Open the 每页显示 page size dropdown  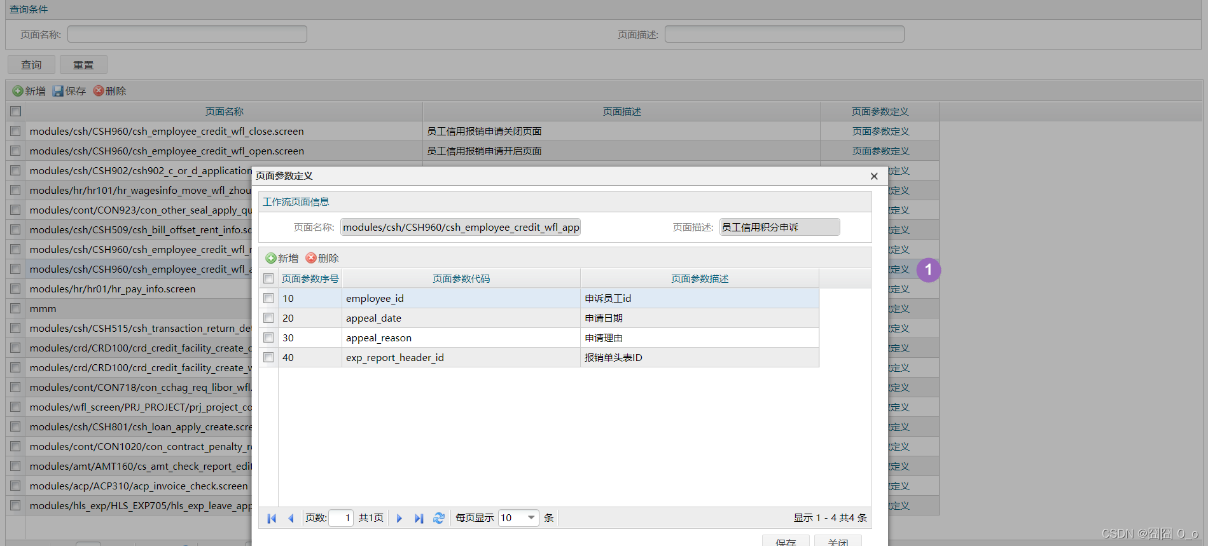click(x=531, y=518)
